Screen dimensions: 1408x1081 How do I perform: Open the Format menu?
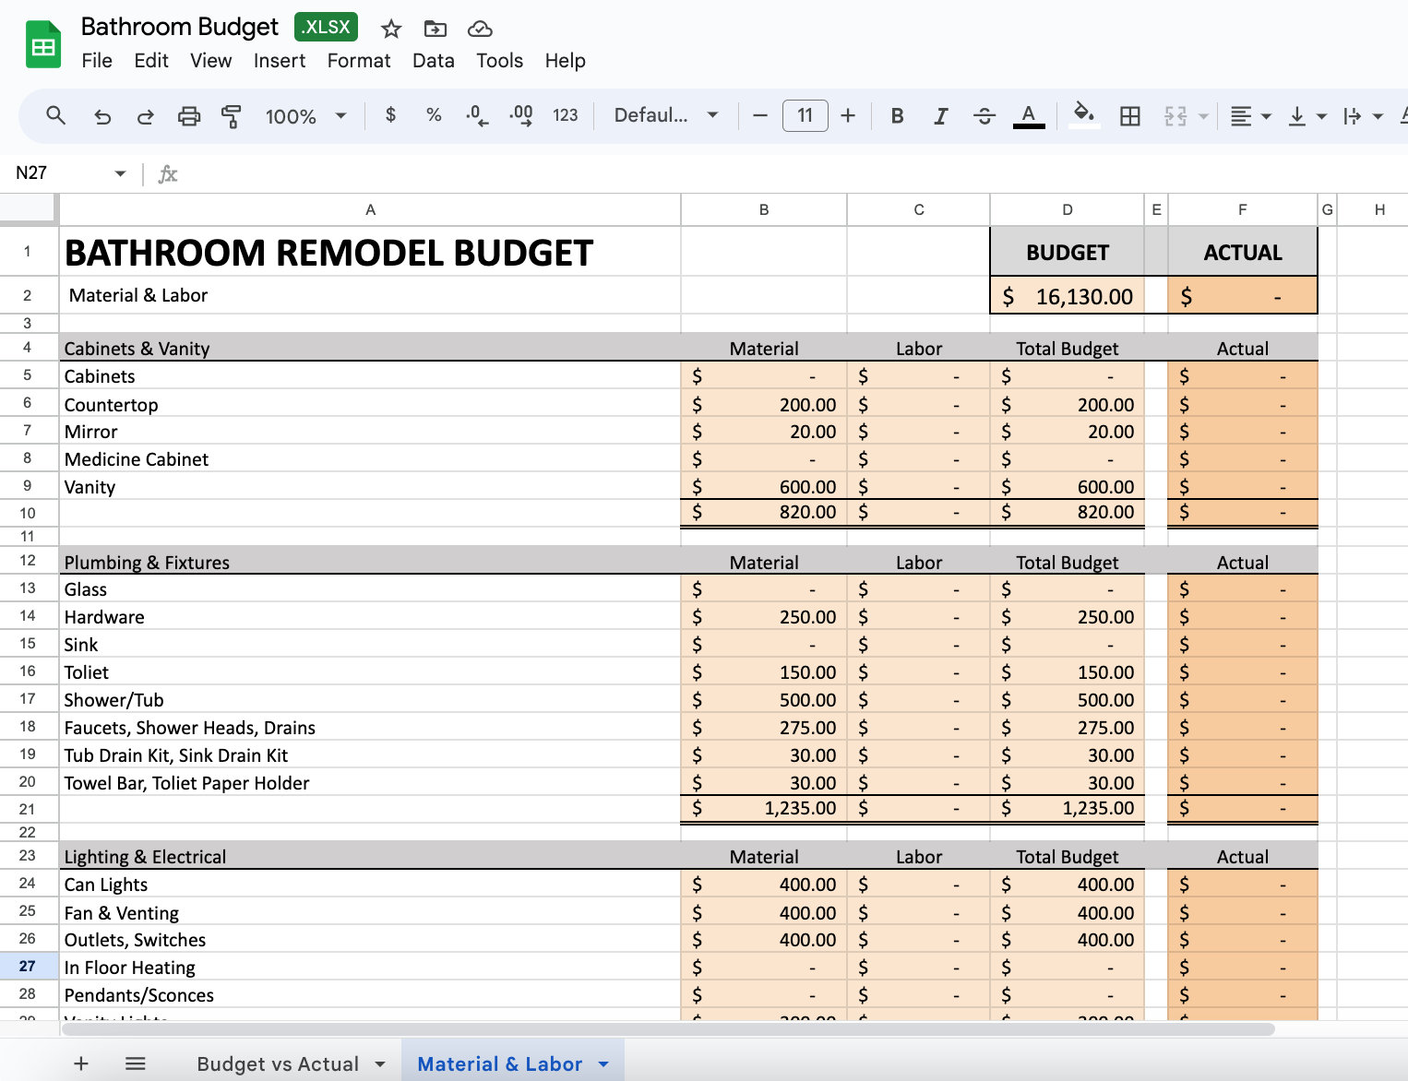pos(358,61)
